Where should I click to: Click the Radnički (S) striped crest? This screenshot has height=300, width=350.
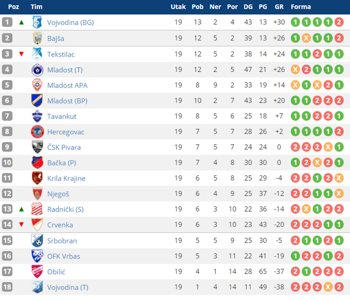37,209
